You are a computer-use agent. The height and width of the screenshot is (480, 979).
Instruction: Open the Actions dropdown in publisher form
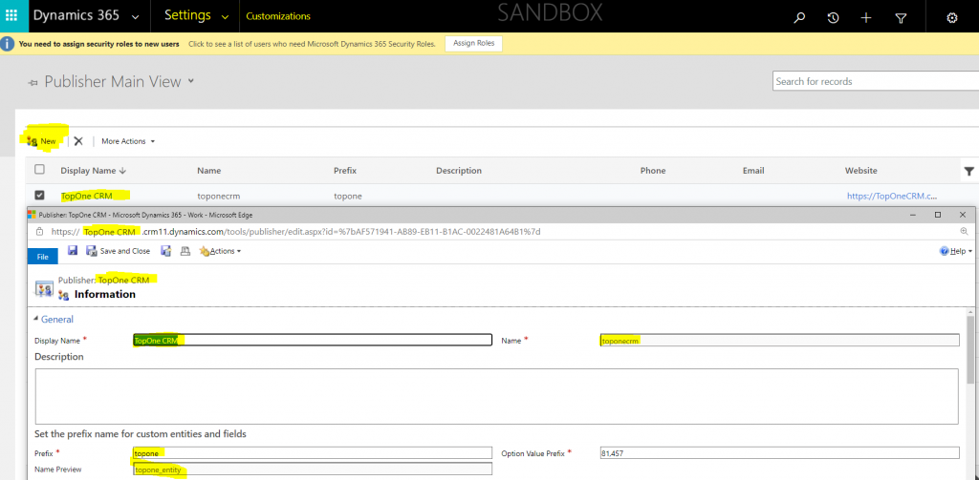221,251
